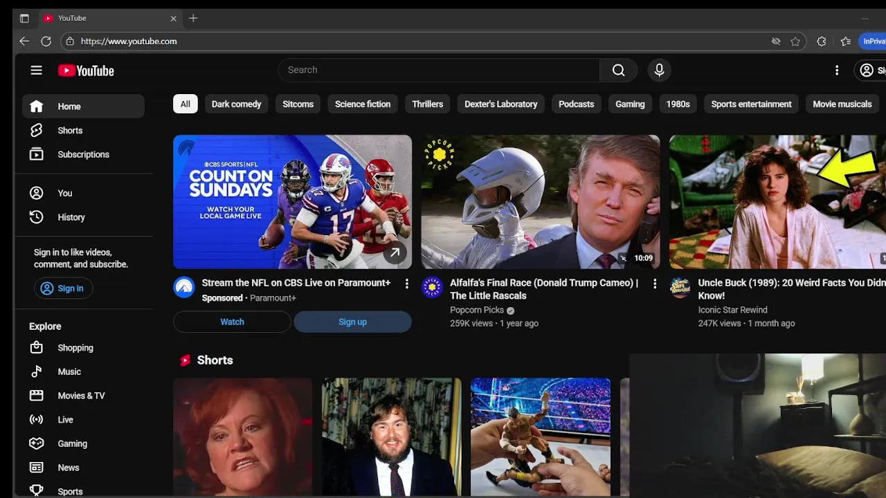The image size is (886, 498).
Task: Add page to favorites with star icon
Action: pos(795,41)
